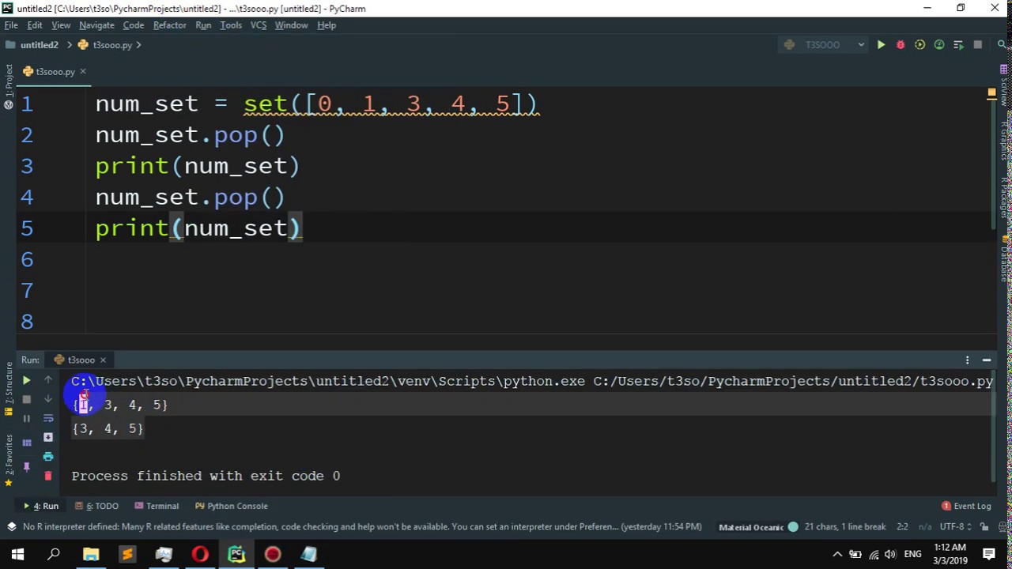
Task: Go up the stack trace with the arrow
Action: coord(48,380)
